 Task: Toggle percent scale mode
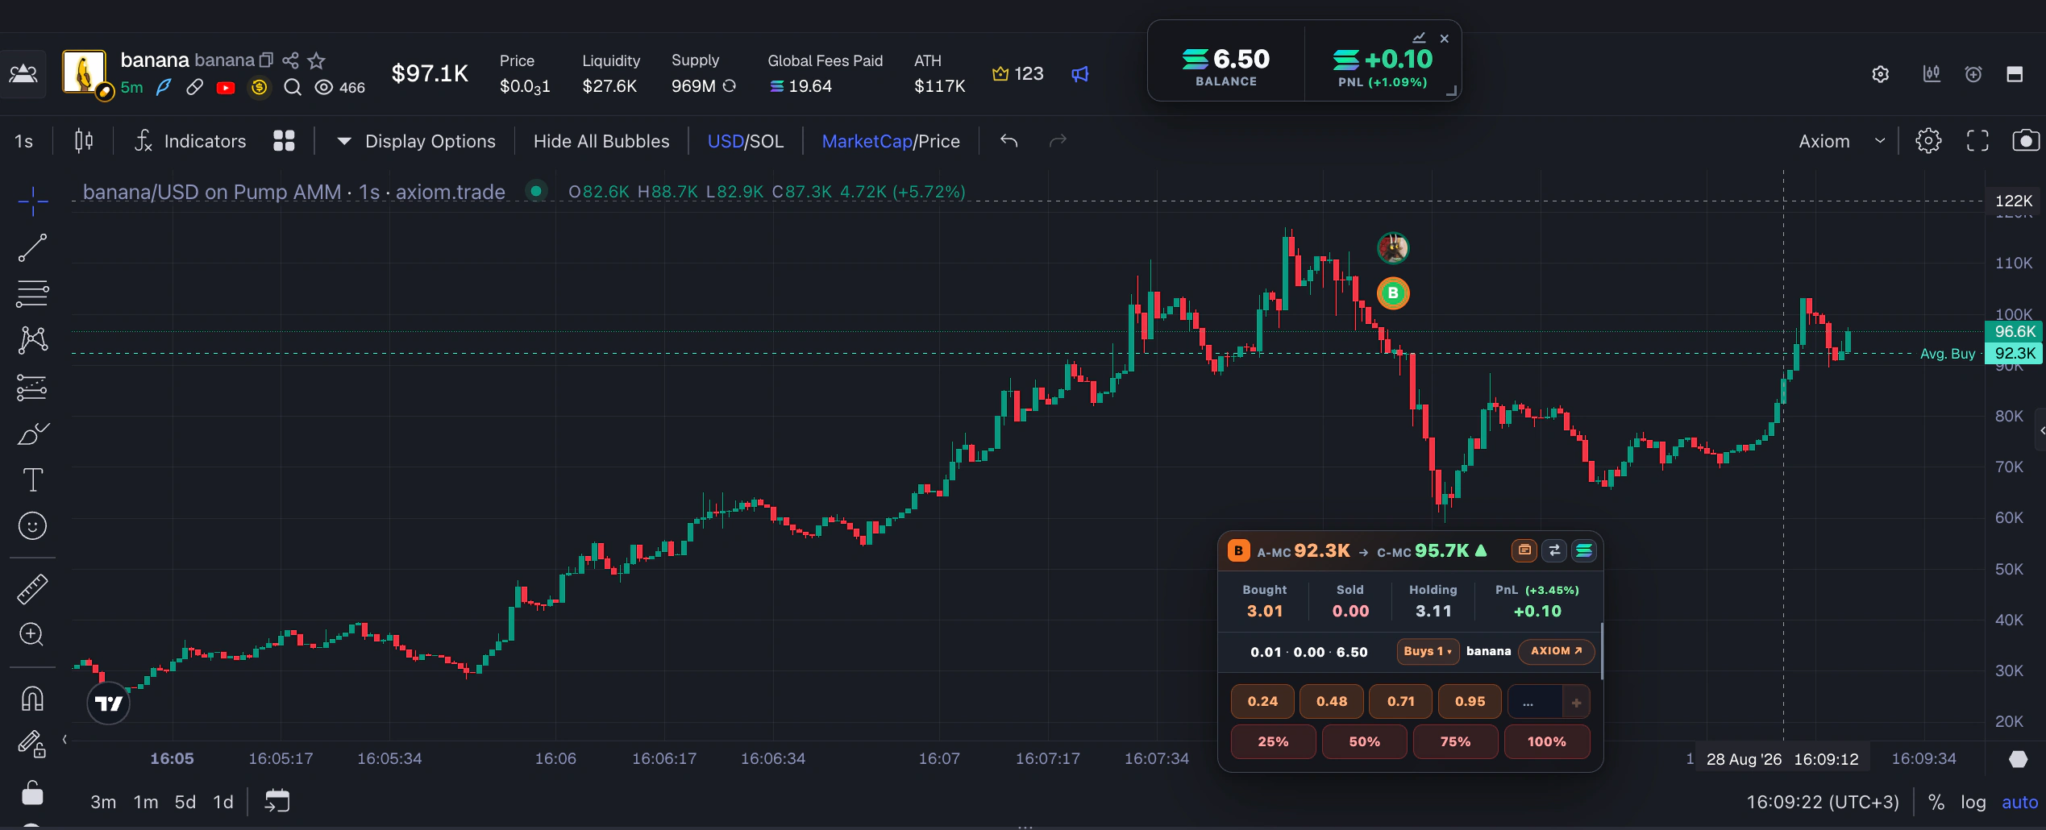(1936, 803)
